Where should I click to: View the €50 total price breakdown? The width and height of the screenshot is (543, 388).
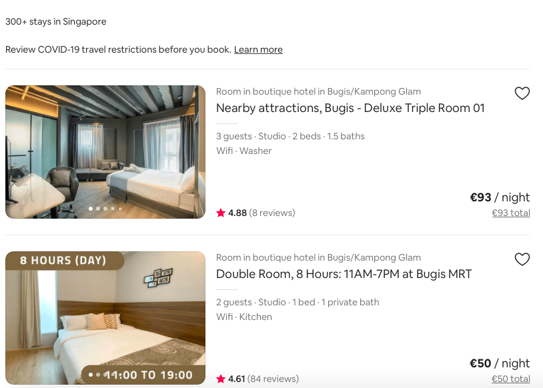pos(511,379)
